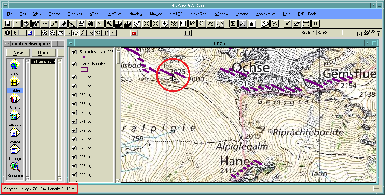Screen dimensions: 385x195
Task: Click the Find binoculars icon
Action: coord(91,24)
